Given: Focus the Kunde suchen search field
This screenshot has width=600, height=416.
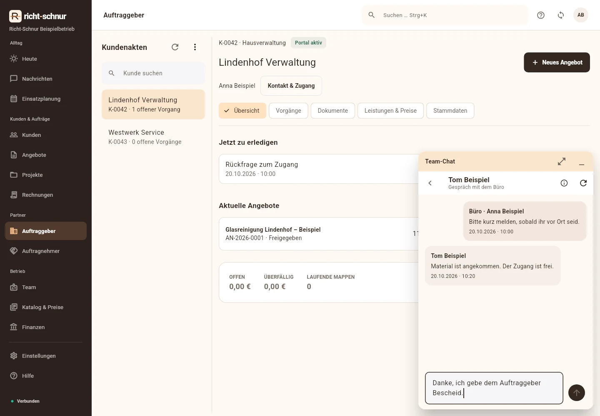Looking at the screenshot, I should click(153, 73).
